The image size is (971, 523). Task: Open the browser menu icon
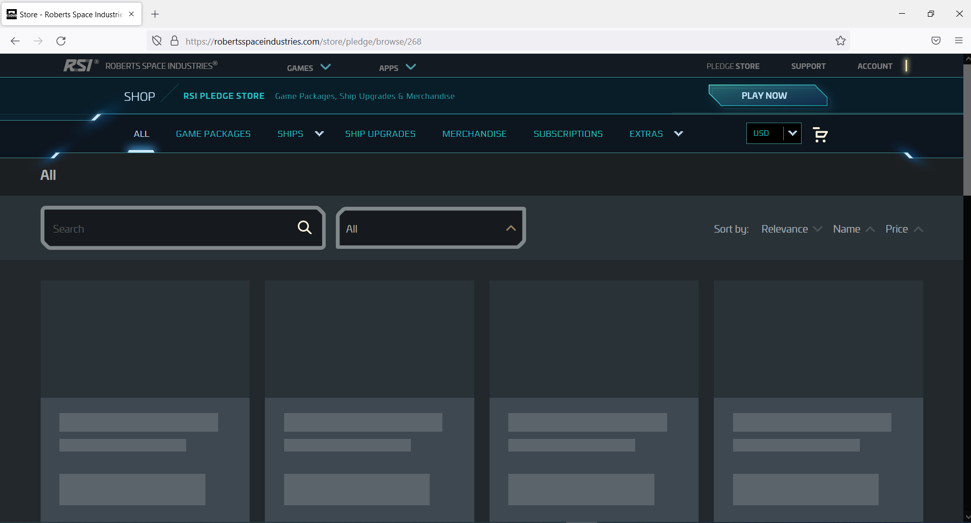[959, 41]
